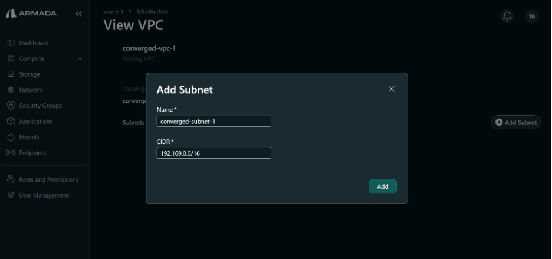Open Security Groups page
552x259 pixels.
coord(40,106)
